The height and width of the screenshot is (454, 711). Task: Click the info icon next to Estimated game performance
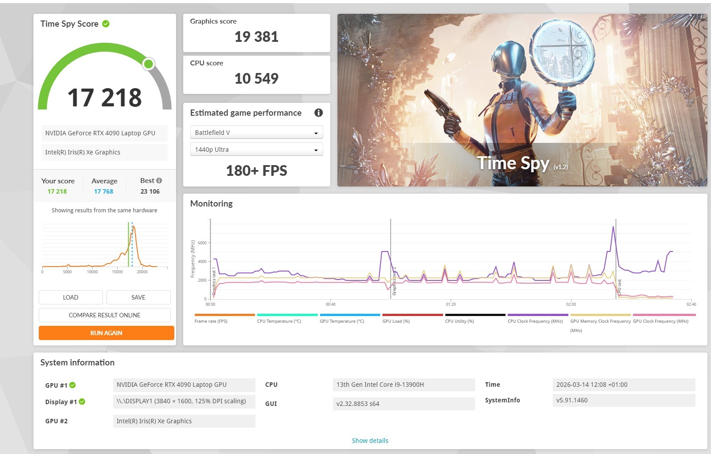318,113
